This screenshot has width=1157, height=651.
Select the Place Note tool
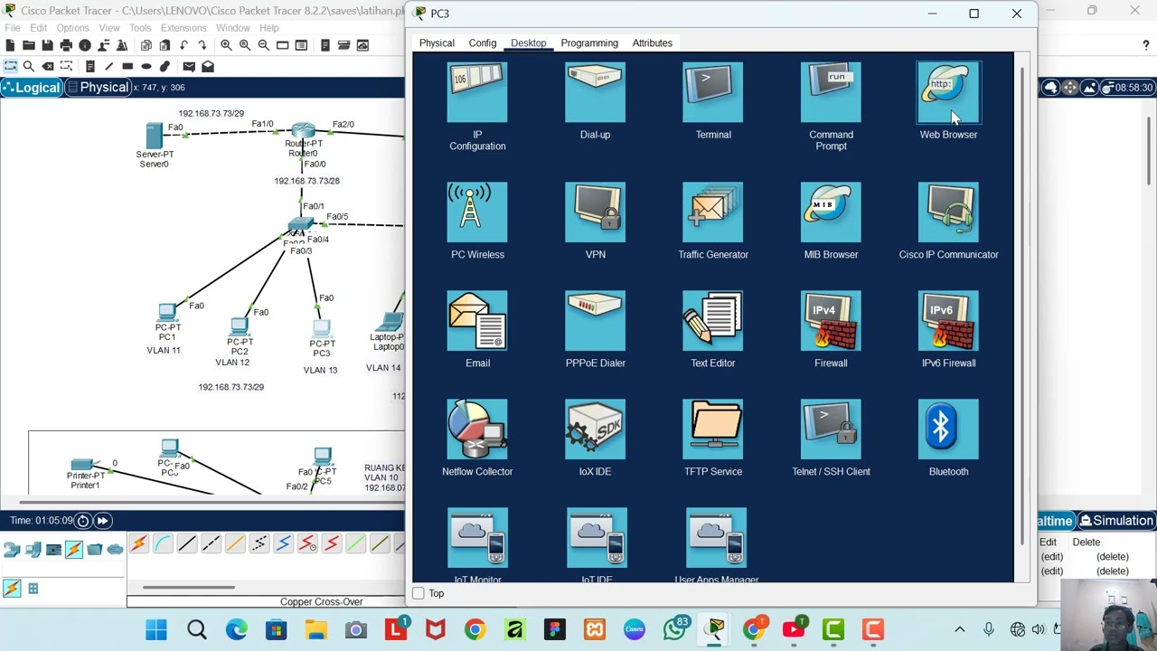coord(90,66)
